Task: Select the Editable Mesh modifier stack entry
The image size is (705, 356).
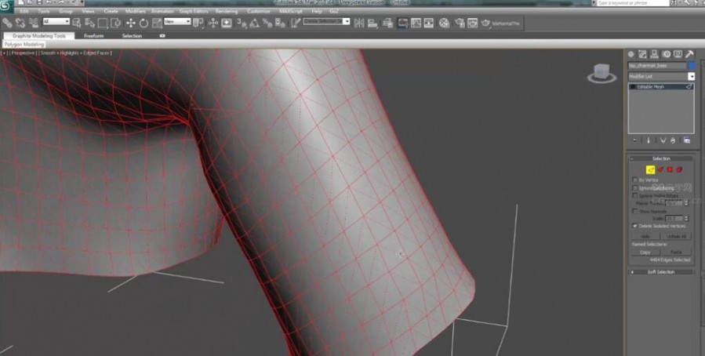Action: pos(661,87)
